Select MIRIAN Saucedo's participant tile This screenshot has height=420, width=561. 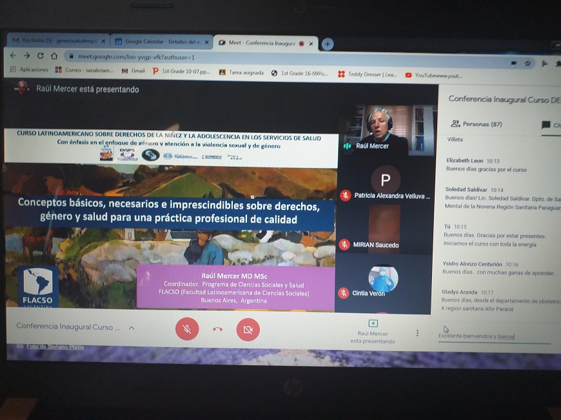tap(384, 229)
